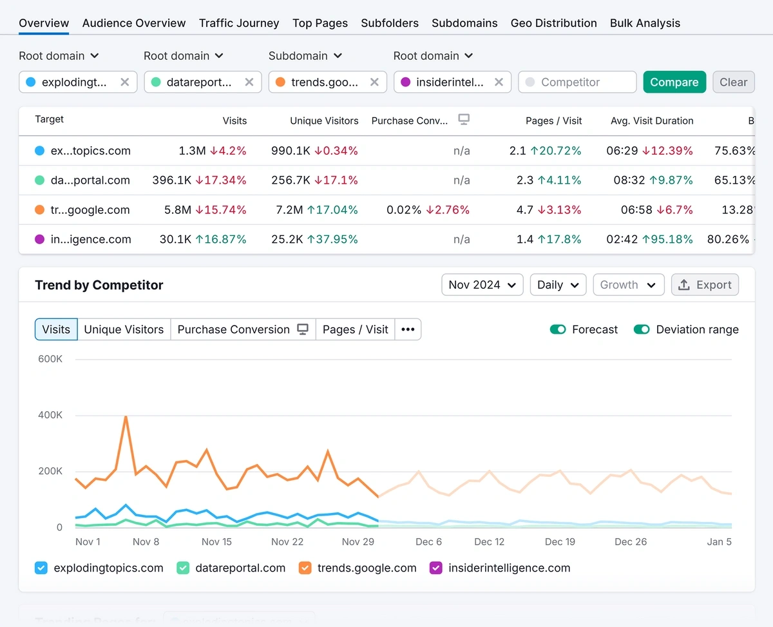The width and height of the screenshot is (773, 627).
Task: Toggle the Deviation range switch
Action: pos(642,329)
